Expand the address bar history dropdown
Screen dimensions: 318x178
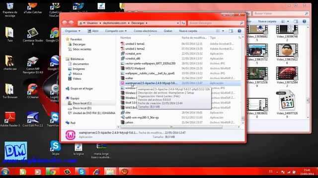tap(178, 23)
